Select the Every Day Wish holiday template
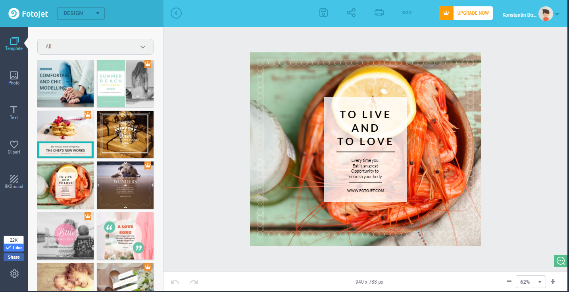 click(x=125, y=134)
